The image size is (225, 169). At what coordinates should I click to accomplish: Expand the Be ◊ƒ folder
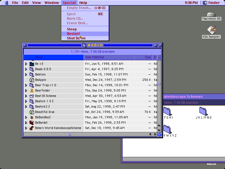pos(26,64)
